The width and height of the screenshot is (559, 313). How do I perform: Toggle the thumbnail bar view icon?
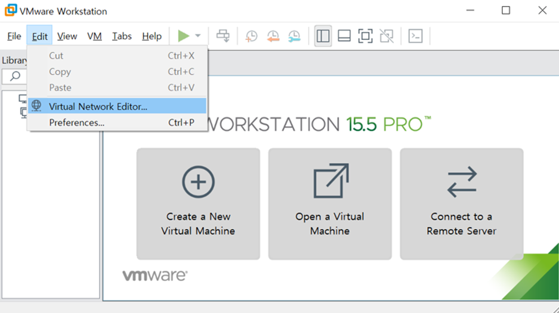pos(344,36)
